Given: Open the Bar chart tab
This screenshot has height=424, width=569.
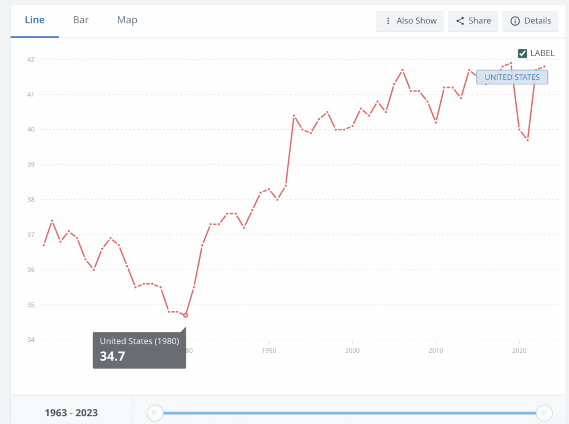Looking at the screenshot, I should [81, 20].
